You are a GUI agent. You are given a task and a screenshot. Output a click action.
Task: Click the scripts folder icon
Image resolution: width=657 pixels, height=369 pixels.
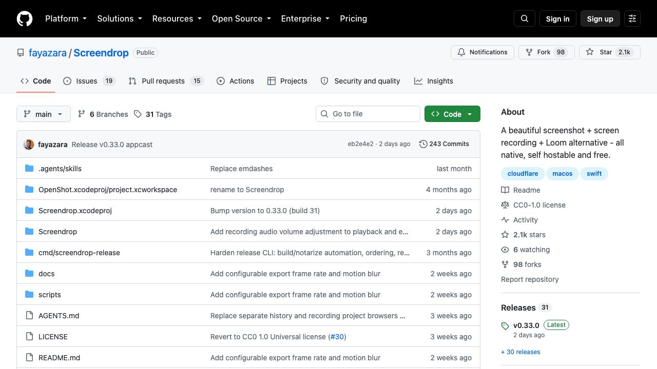(29, 295)
